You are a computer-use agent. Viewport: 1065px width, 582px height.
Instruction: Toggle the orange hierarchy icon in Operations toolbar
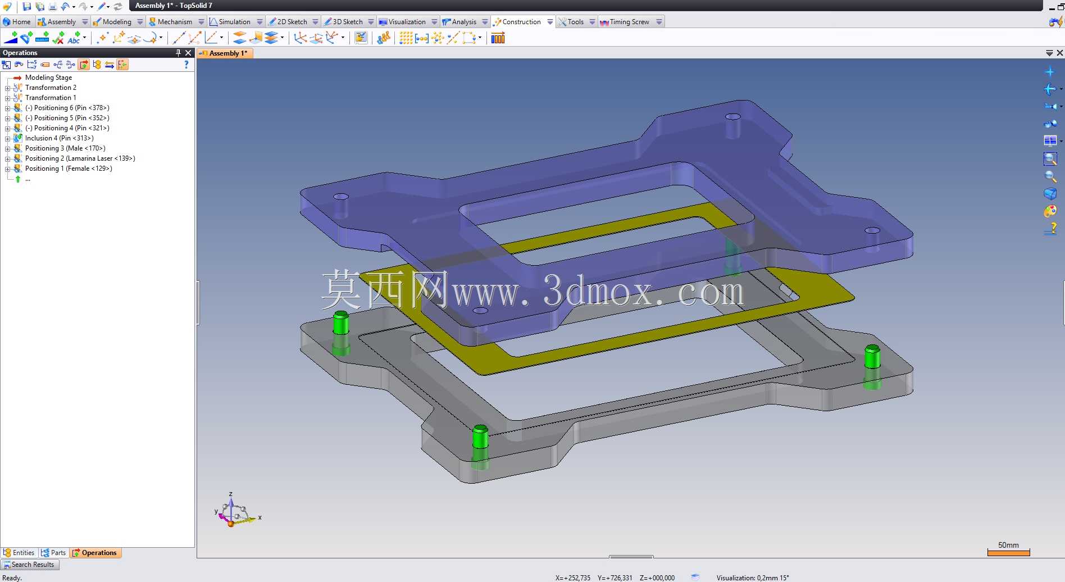pyautogui.click(x=97, y=65)
